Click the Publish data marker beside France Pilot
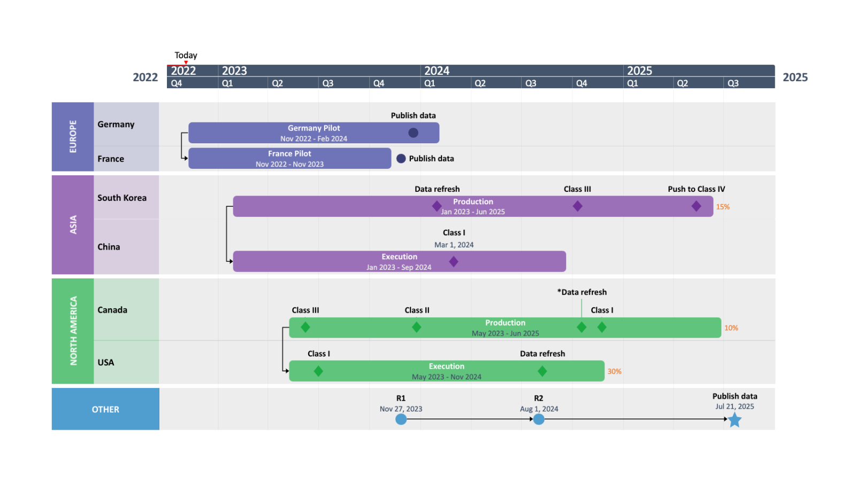Image resolution: width=856 pixels, height=481 pixels. click(401, 158)
